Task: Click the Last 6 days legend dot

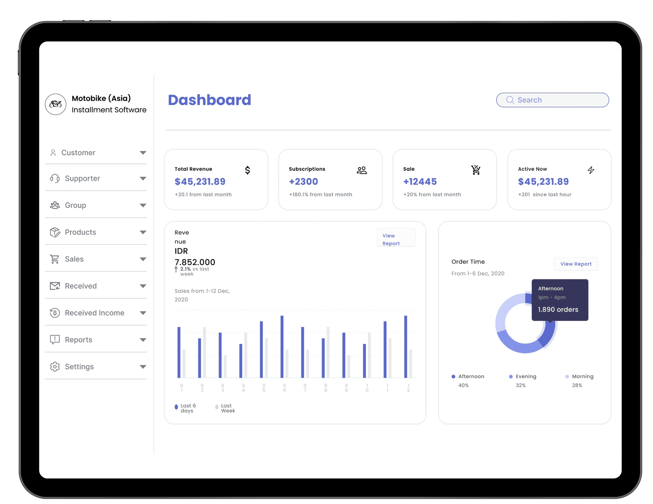Action: 176,407
